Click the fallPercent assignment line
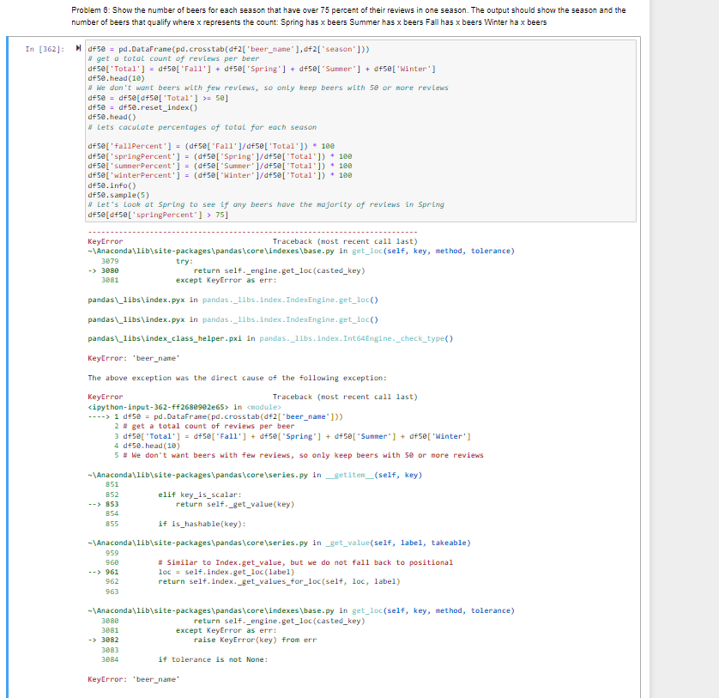 click(x=211, y=147)
